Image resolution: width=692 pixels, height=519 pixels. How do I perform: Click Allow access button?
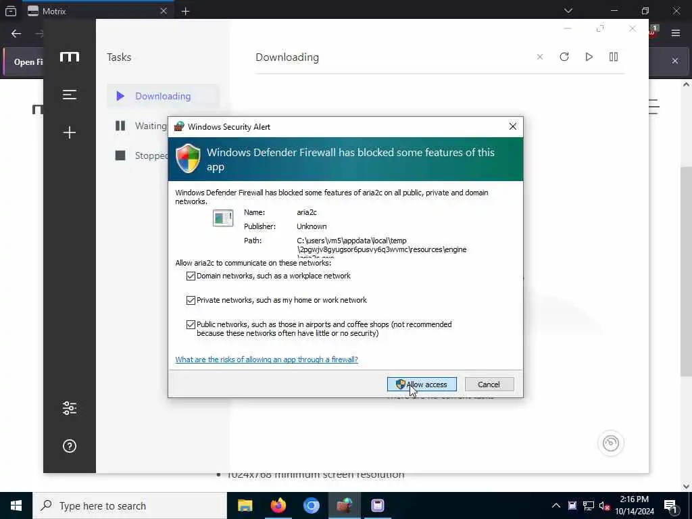click(422, 385)
